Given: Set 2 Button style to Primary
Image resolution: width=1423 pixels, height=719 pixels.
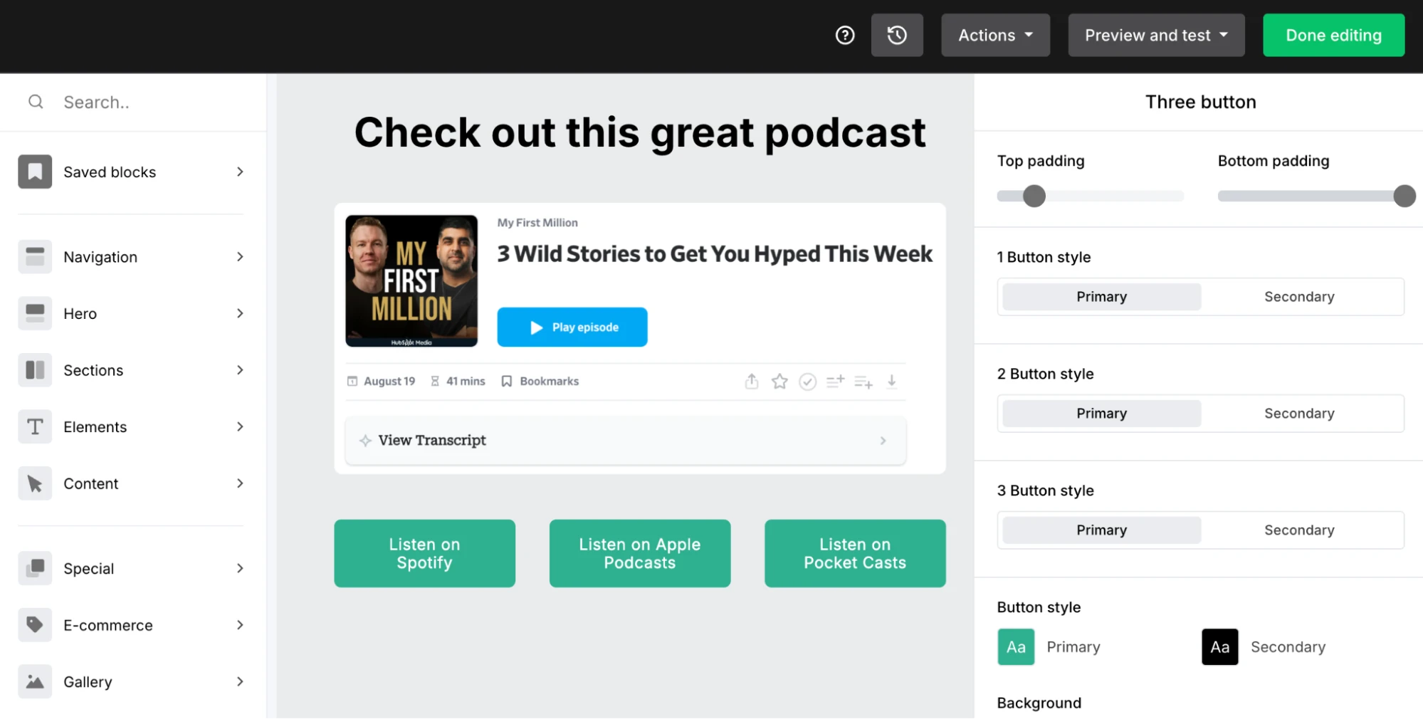Looking at the screenshot, I should [x=1101, y=414].
